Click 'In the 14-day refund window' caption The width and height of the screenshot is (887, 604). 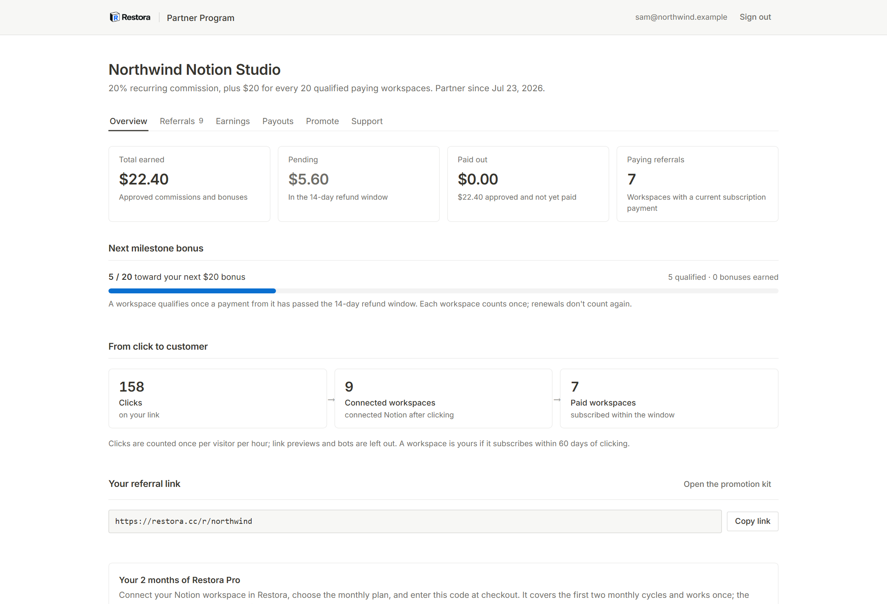point(338,197)
